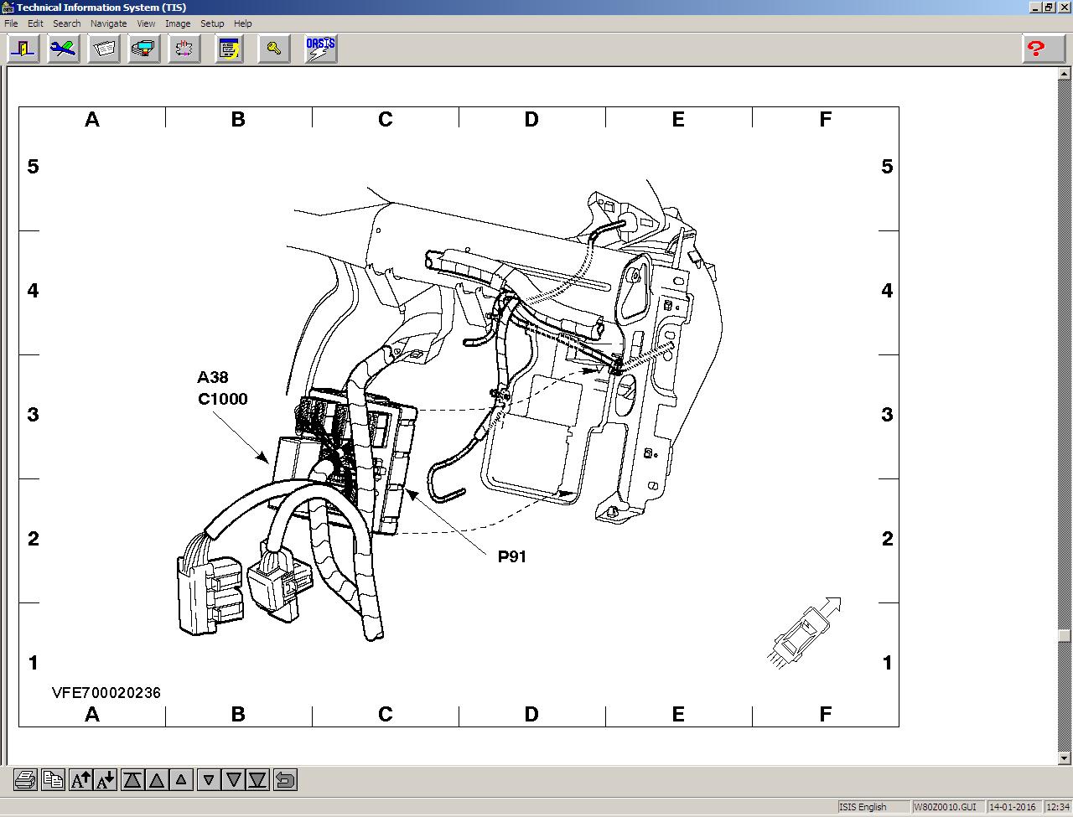Open the wrench and screwdriver tools icon
Viewport: 1073px width, 817px height.
pos(64,49)
